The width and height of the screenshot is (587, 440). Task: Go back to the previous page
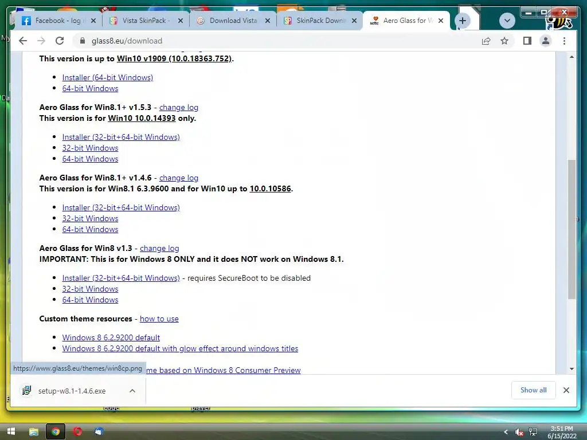(23, 41)
